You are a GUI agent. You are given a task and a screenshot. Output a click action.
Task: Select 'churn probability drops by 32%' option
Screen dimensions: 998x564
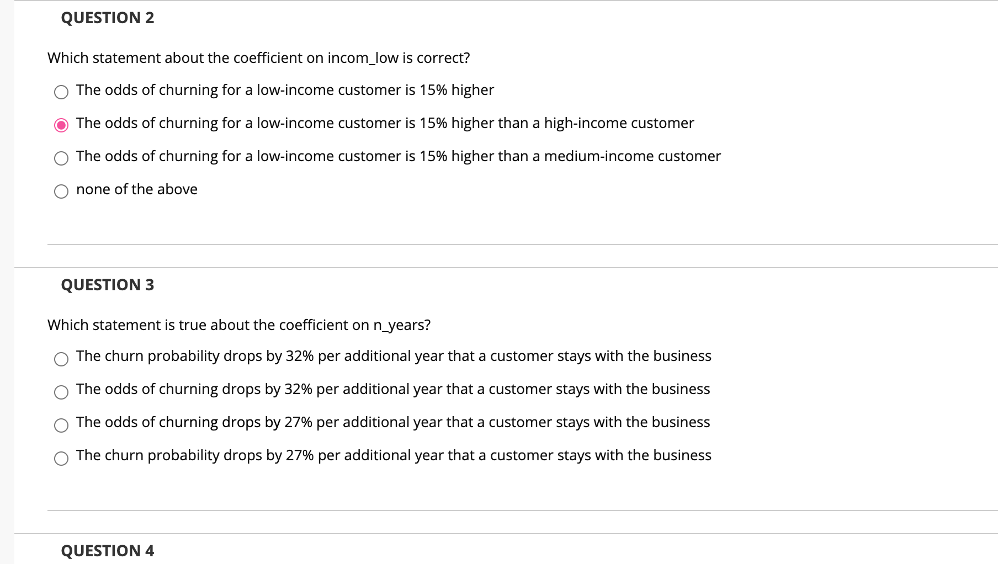click(x=62, y=359)
